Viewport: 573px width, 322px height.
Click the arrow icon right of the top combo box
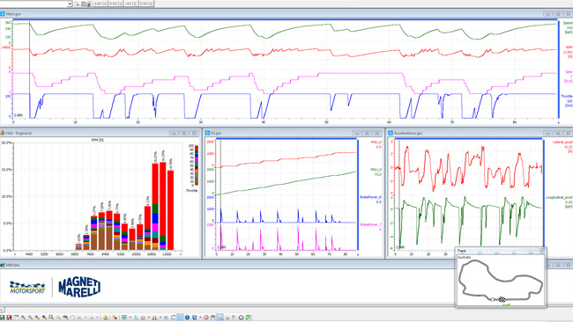point(77,4)
